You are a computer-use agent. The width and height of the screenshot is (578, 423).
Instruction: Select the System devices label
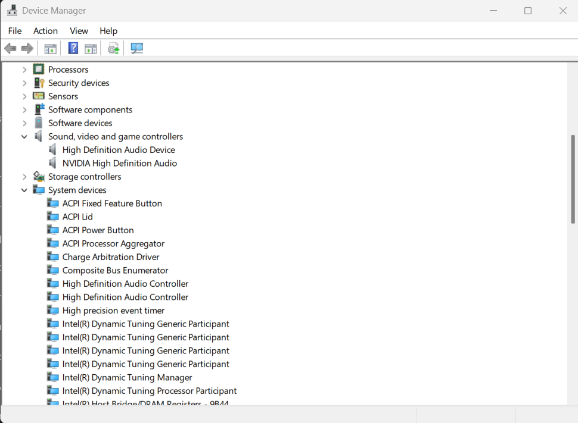77,190
